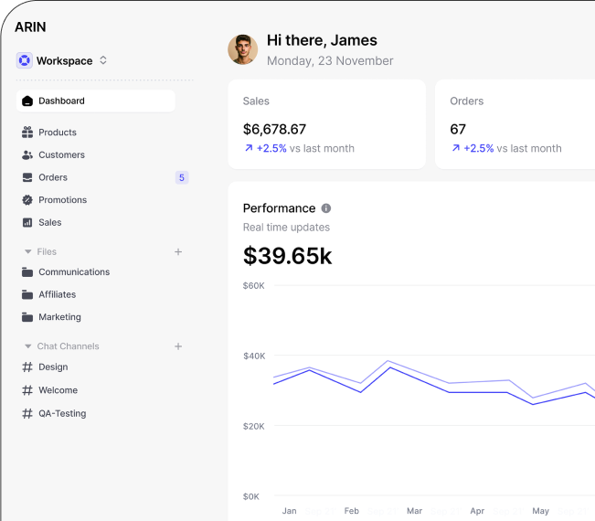Open the Workspace switcher dropdown
The image size is (595, 521).
click(103, 60)
